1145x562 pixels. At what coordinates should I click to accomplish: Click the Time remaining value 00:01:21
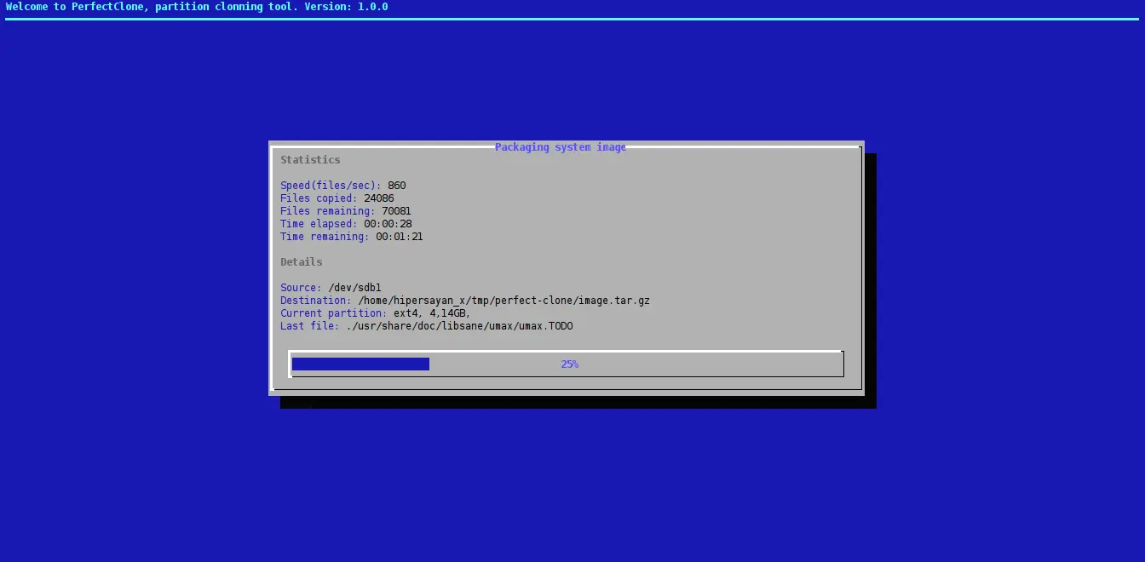click(x=400, y=237)
